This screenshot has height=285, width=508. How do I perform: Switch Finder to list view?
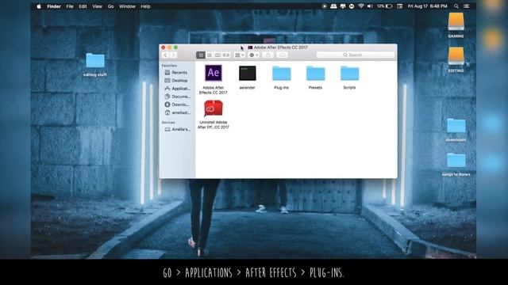click(210, 55)
